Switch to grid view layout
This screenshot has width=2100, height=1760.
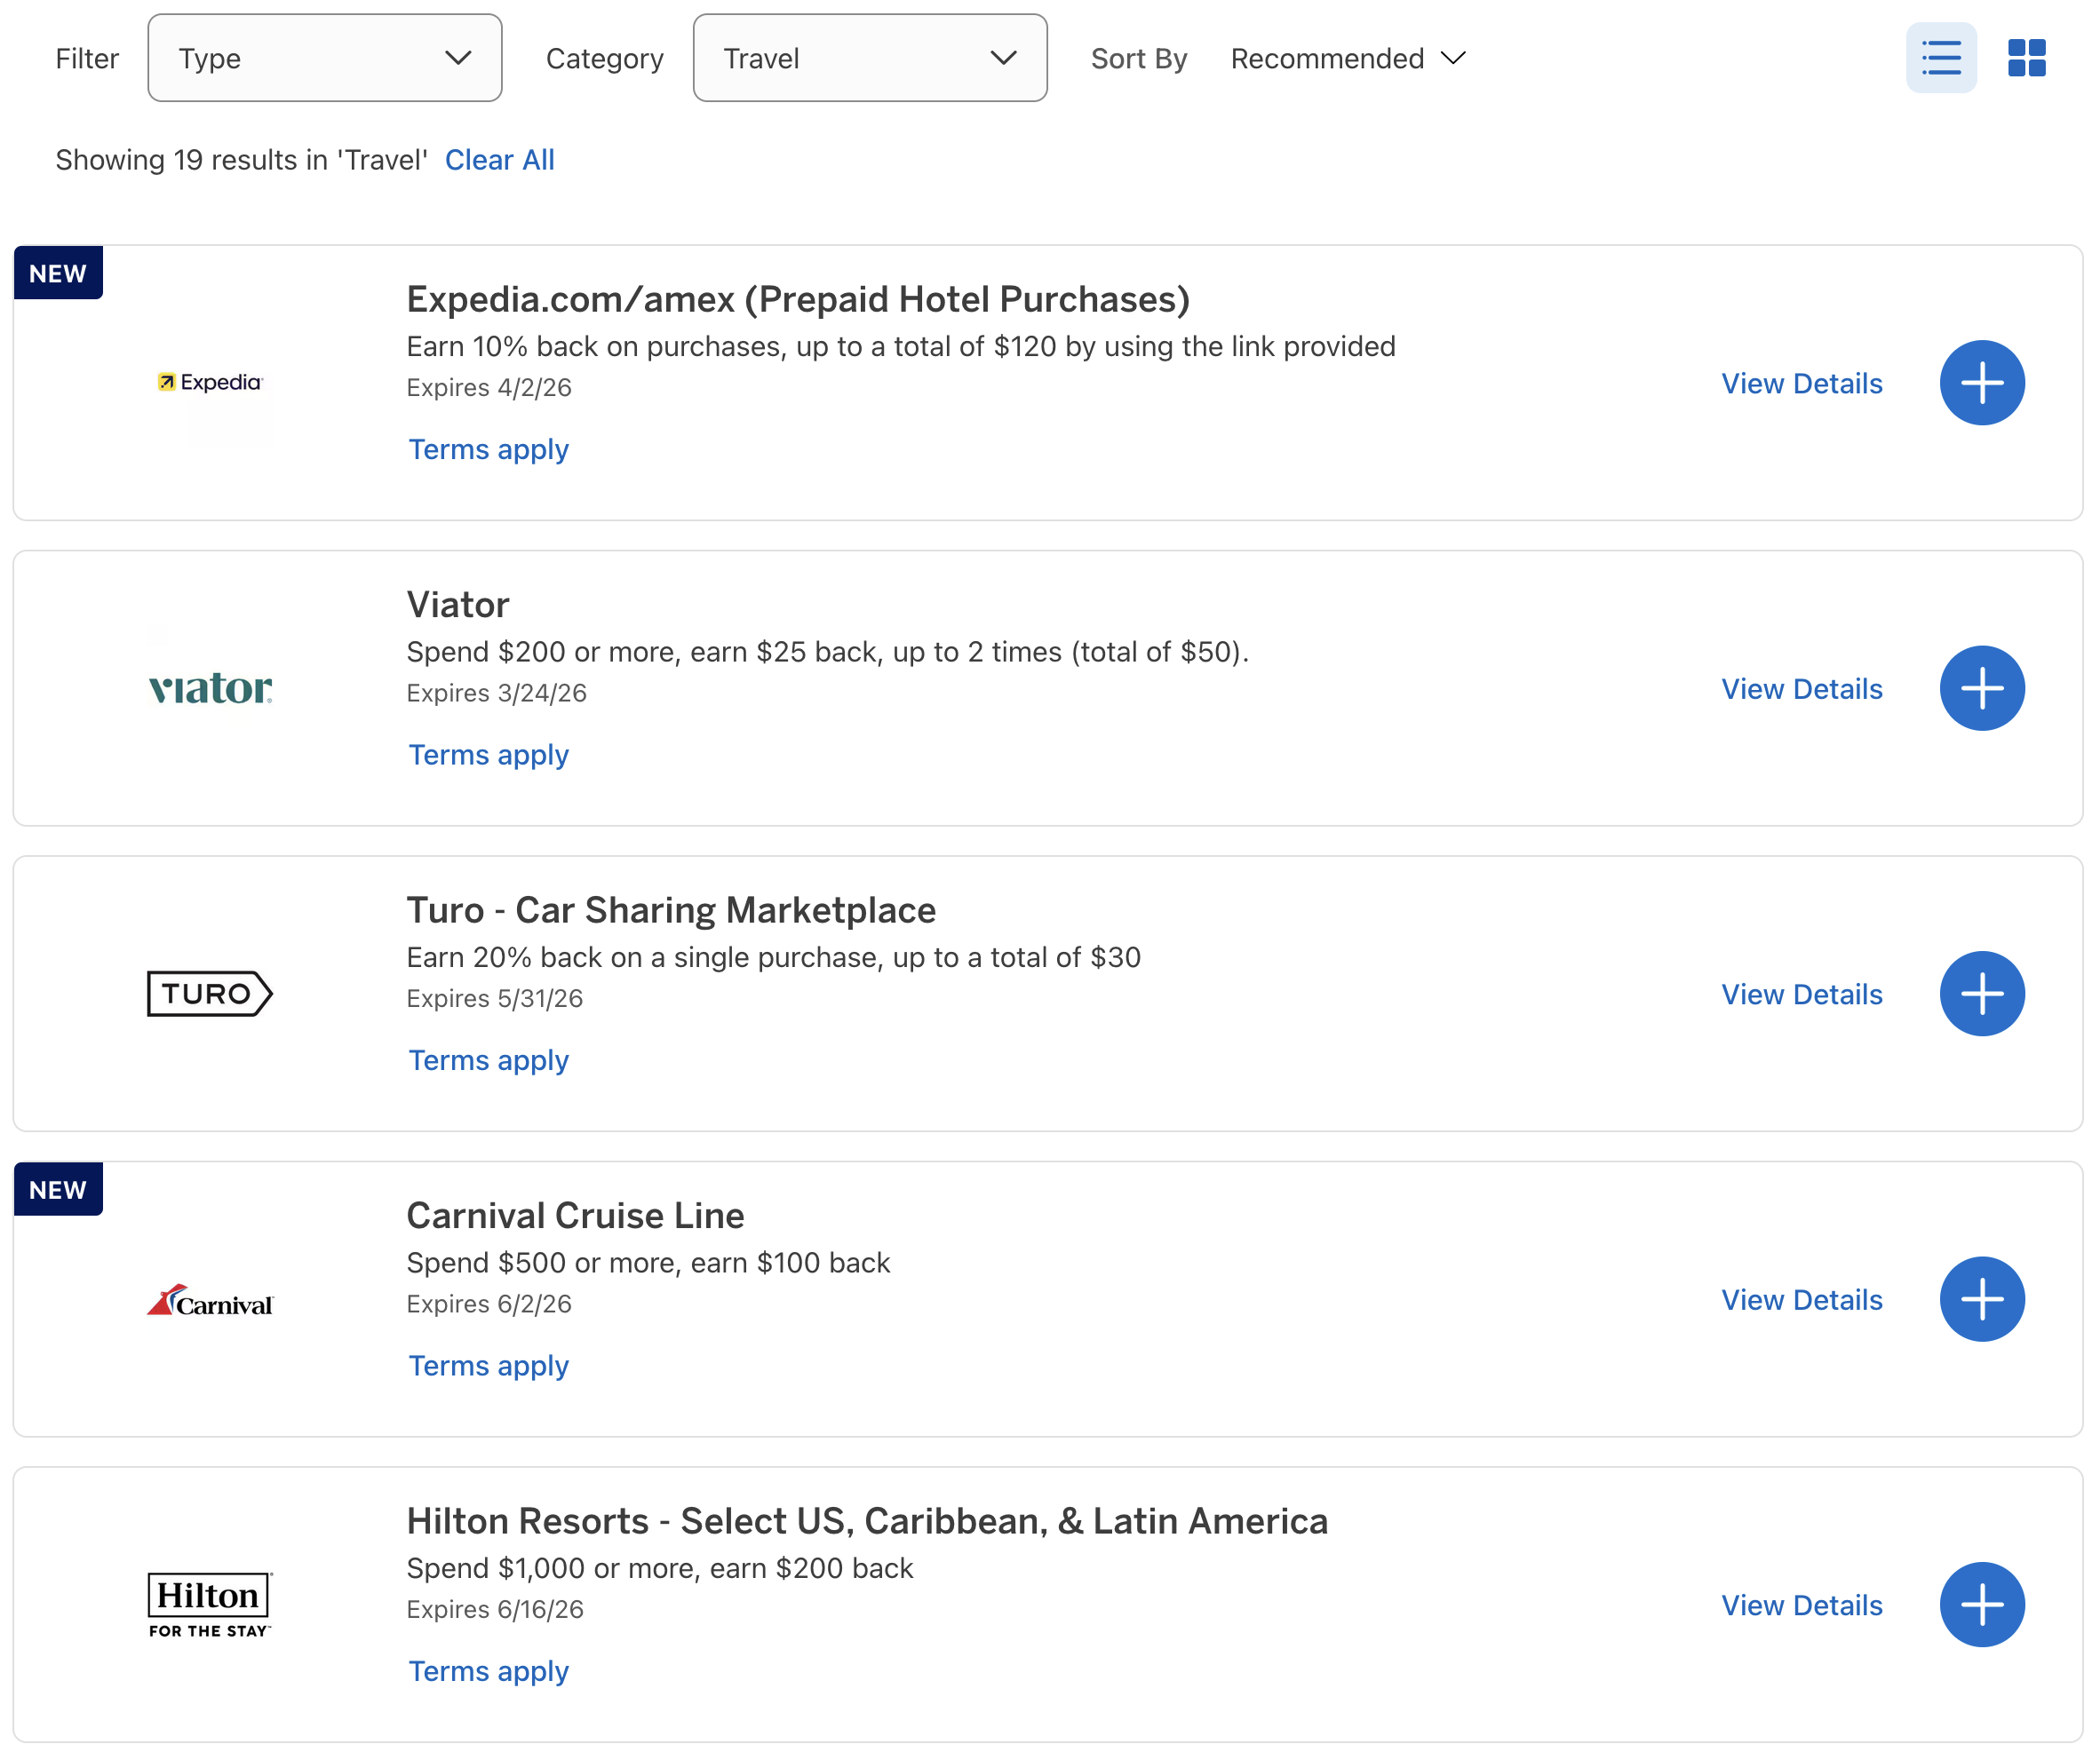coord(2027,58)
